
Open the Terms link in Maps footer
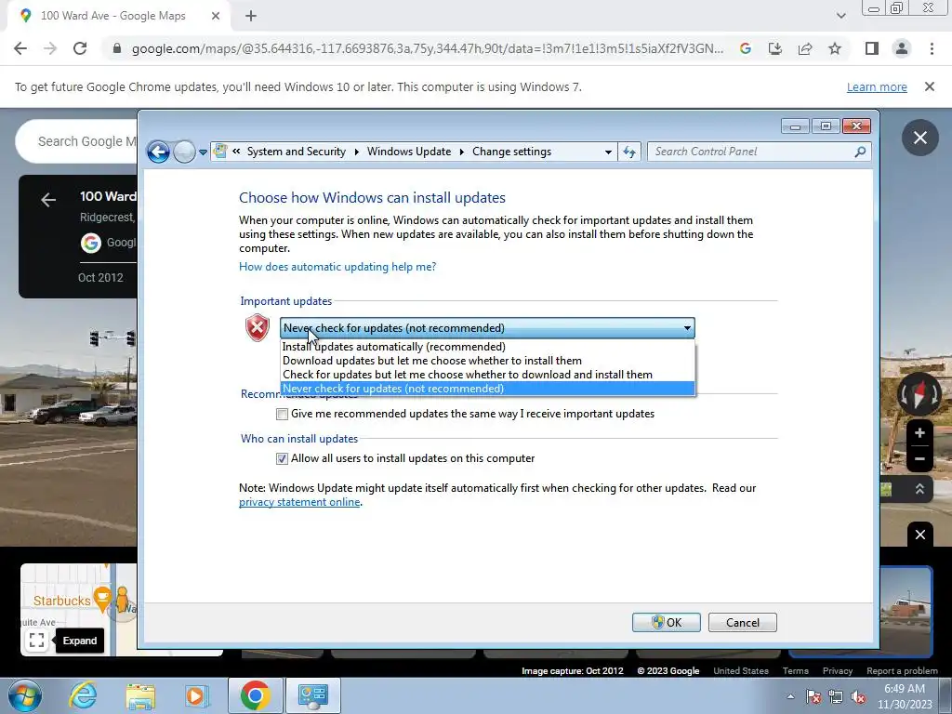pos(796,671)
